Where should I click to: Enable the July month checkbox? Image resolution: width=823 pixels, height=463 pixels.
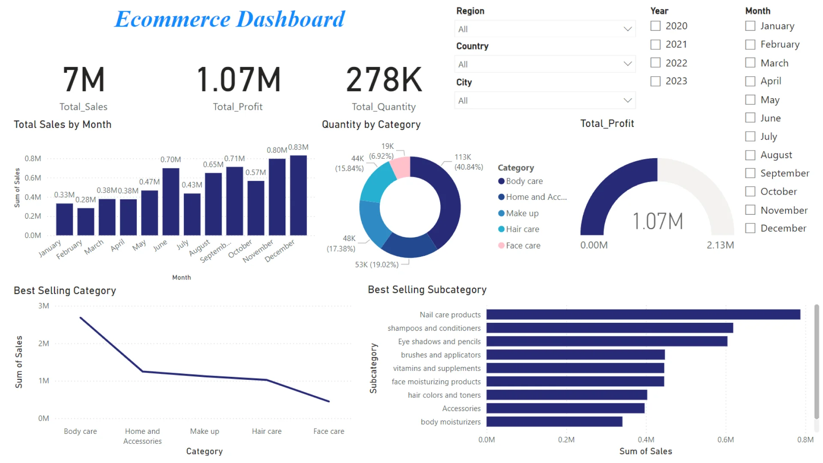pos(750,136)
